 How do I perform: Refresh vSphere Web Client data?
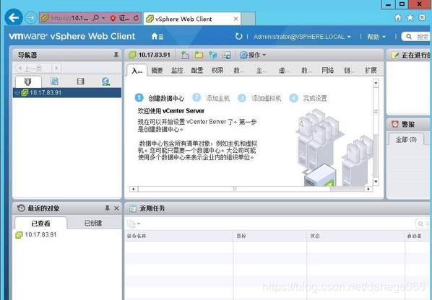click(x=238, y=36)
